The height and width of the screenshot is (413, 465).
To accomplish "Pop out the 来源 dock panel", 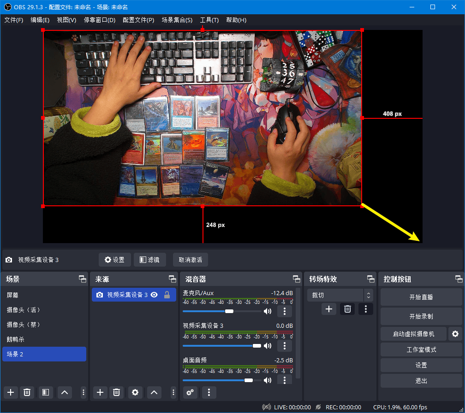I will (x=173, y=279).
